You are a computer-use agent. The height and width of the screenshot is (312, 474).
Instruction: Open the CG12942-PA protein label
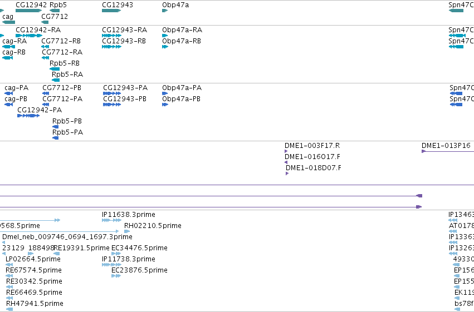coord(40,110)
